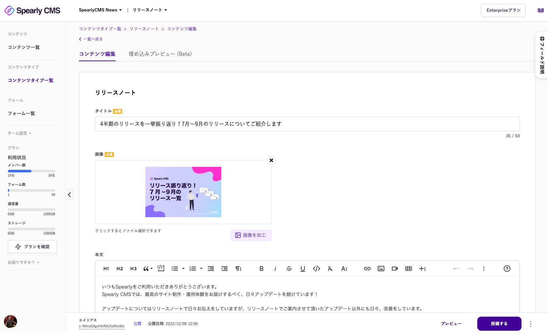
Task: Expand the お困りですか？ help menu
Action: point(24,262)
